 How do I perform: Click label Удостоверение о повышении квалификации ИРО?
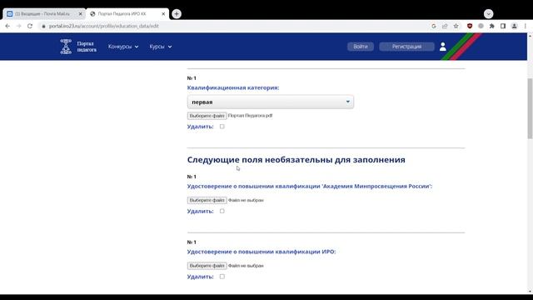click(262, 252)
